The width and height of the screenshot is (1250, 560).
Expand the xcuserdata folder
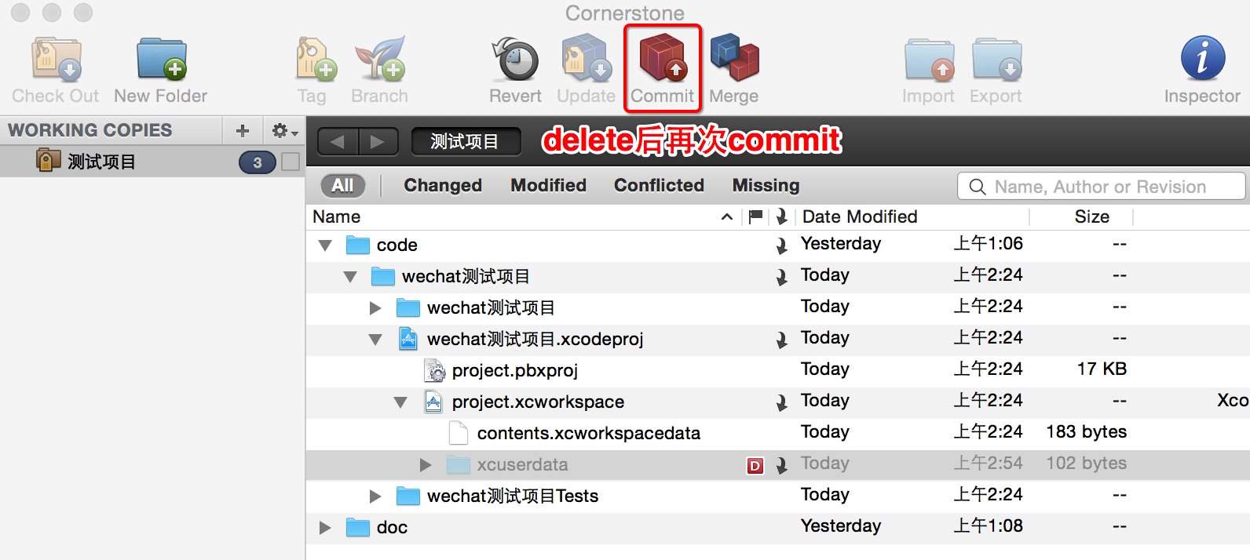pos(426,465)
